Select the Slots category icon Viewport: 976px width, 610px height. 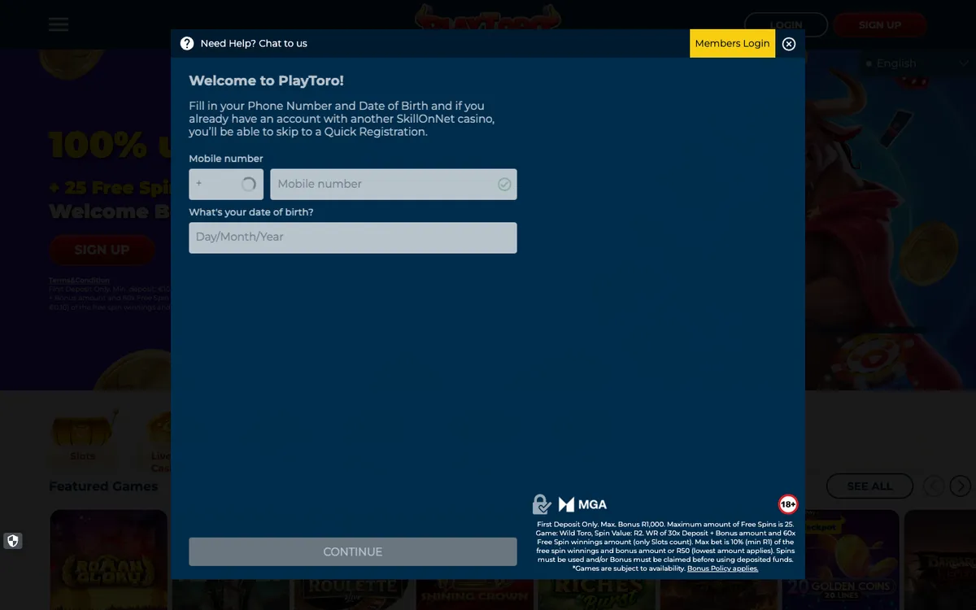(x=83, y=438)
